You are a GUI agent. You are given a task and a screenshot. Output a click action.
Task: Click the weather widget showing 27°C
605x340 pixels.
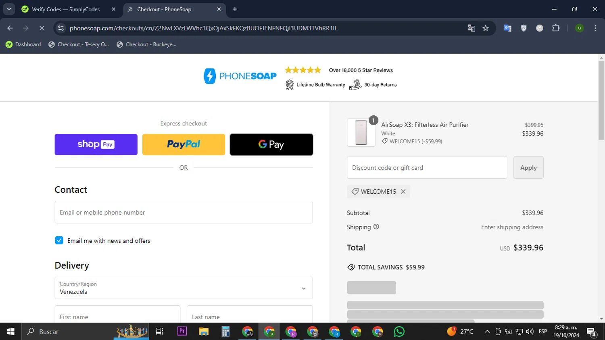tap(460, 332)
